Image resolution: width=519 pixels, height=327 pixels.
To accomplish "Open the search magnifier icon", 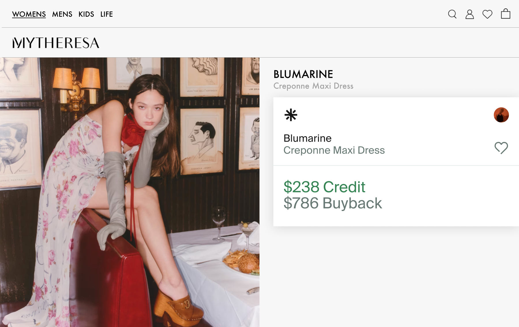I will pyautogui.click(x=452, y=14).
